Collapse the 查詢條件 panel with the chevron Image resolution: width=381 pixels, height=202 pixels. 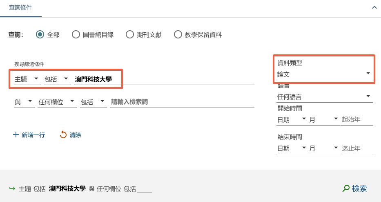click(374, 7)
